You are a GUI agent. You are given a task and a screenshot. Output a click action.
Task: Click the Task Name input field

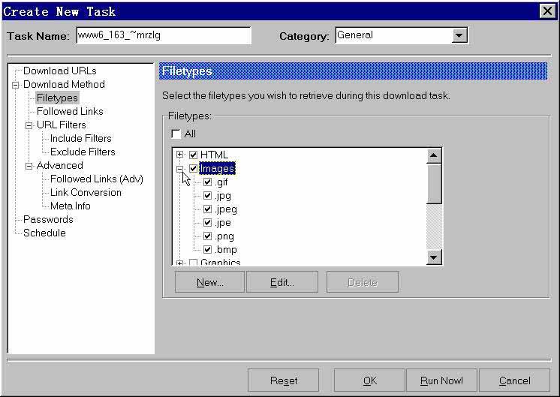(x=163, y=36)
